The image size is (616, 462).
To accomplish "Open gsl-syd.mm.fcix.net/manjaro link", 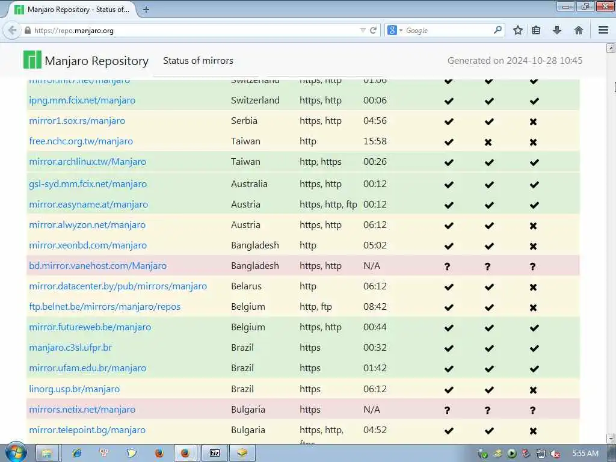I will [x=88, y=184].
